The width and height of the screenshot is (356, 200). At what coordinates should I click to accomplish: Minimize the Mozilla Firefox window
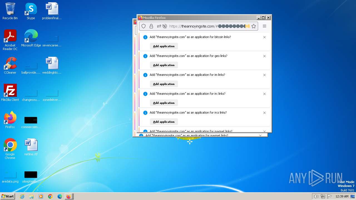coord(259,17)
